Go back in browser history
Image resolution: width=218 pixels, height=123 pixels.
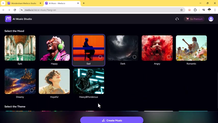tap(4, 10)
